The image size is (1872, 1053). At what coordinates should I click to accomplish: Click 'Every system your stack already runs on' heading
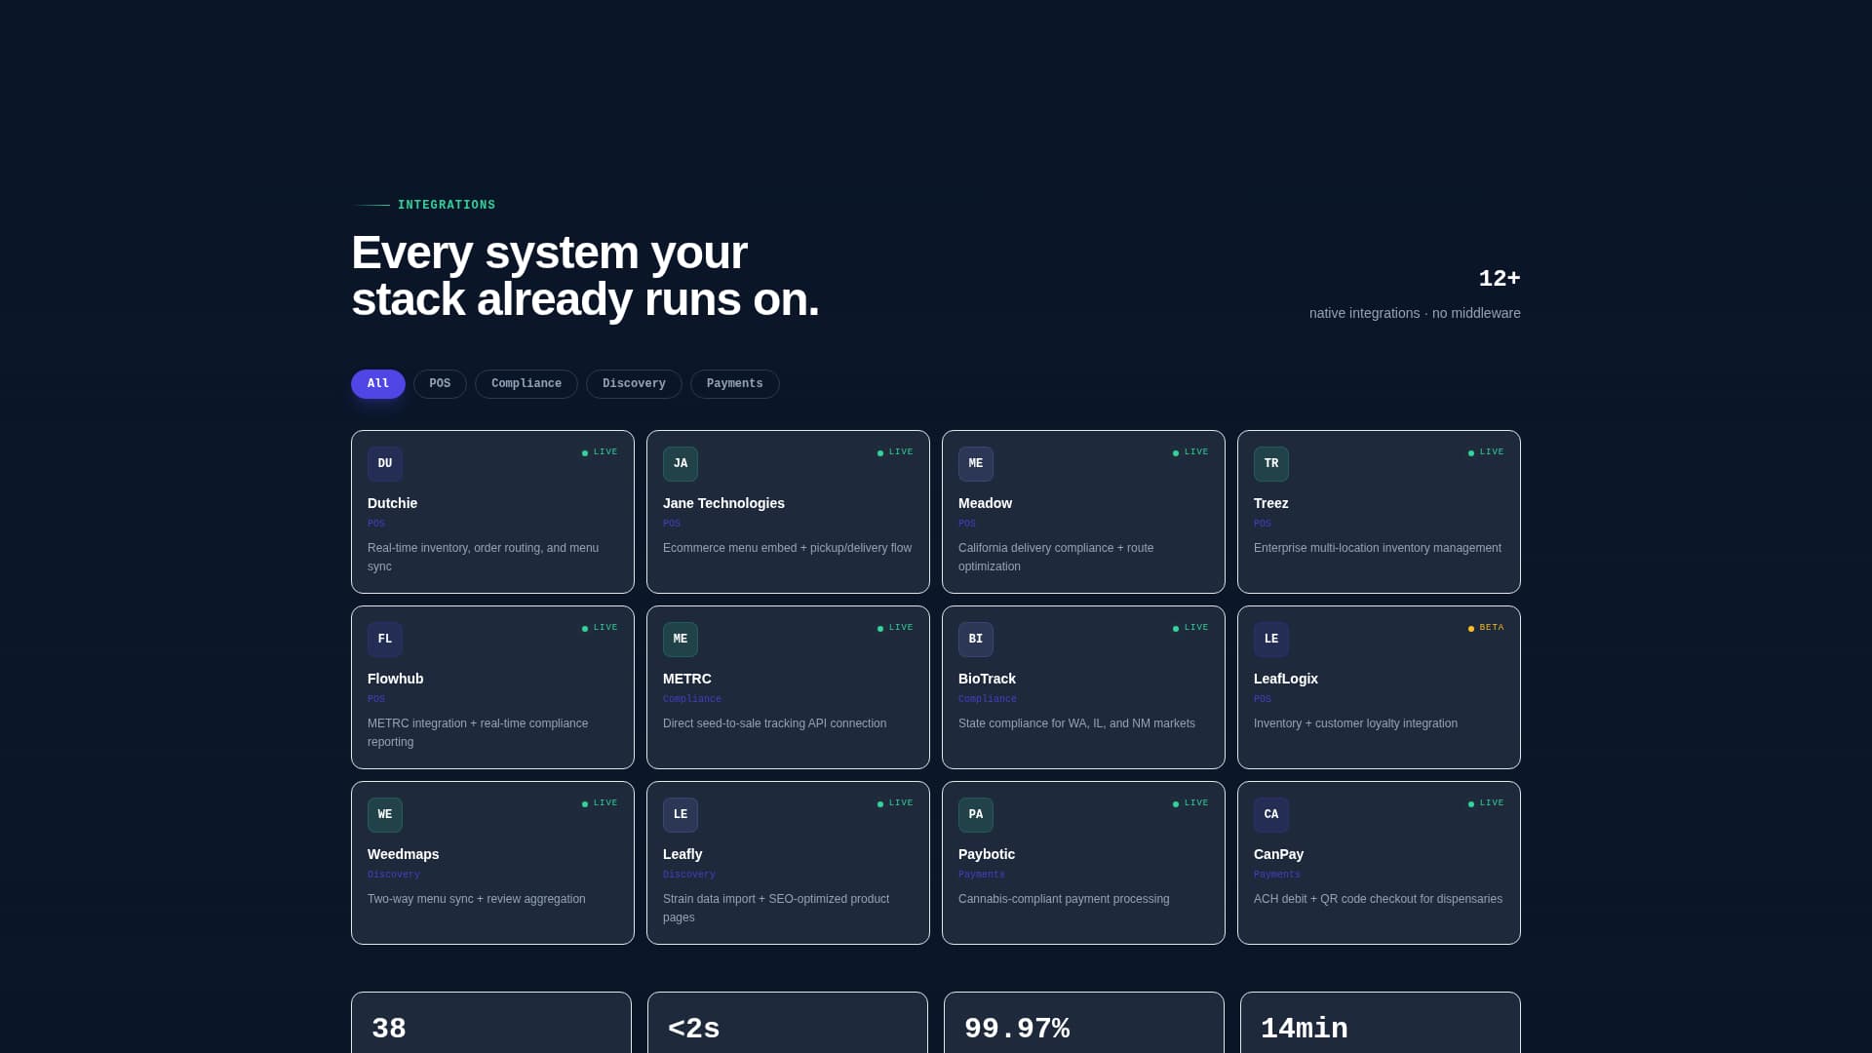[585, 276]
